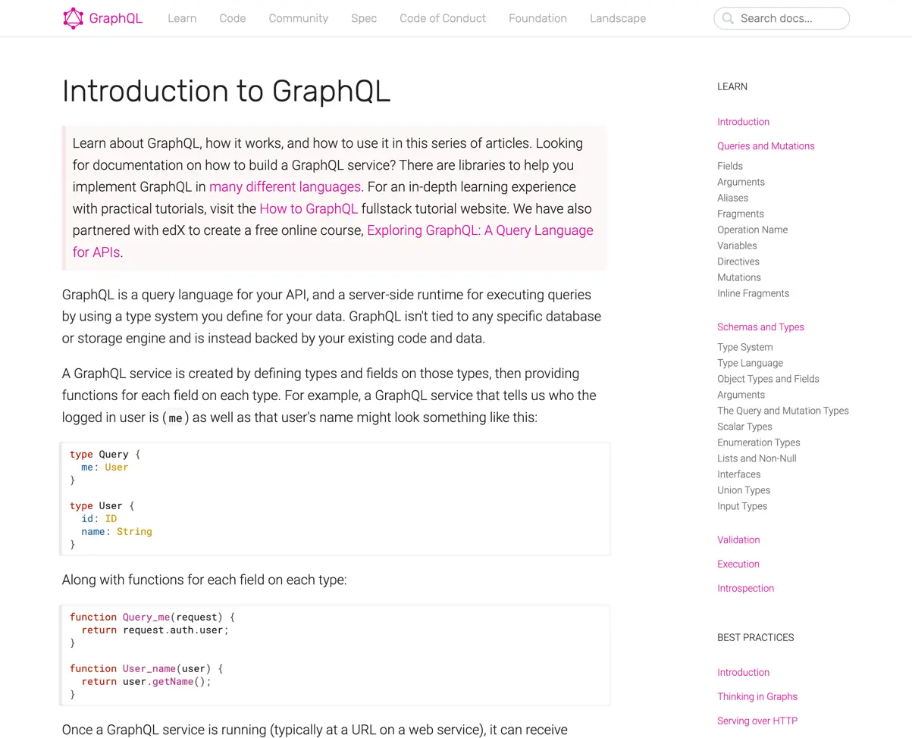912x738 pixels.
Task: Open Schemas and Types section
Action: 760,327
